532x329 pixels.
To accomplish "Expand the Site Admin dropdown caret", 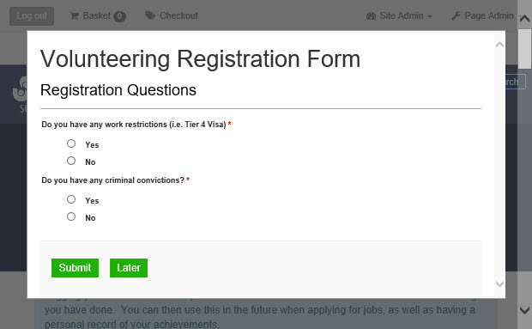I will point(430,16).
